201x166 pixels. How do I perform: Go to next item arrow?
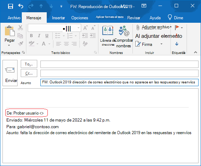(51, 6)
